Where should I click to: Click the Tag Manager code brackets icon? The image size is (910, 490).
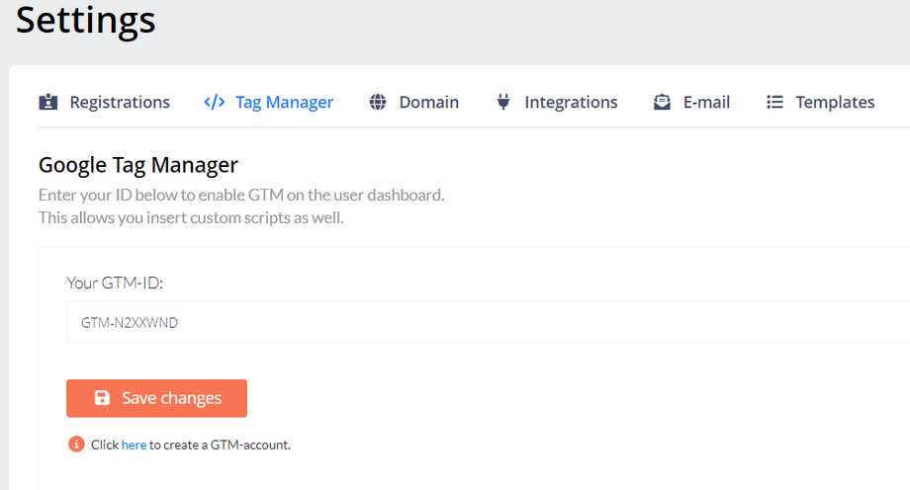(214, 102)
